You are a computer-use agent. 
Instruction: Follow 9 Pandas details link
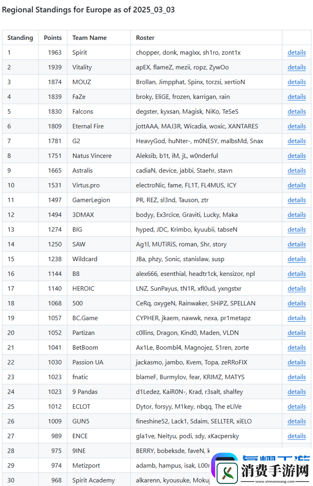click(297, 392)
